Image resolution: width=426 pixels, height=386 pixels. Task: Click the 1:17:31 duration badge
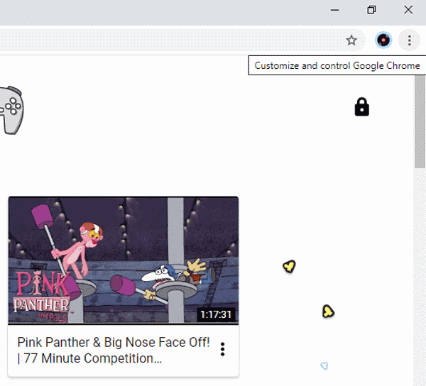[216, 314]
